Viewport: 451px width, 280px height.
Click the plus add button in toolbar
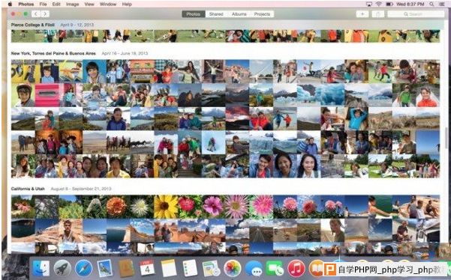[x=362, y=14]
